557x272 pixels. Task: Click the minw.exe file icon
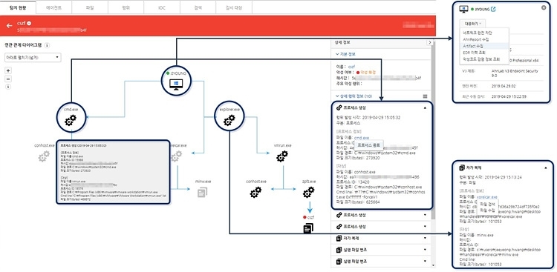(x=203, y=193)
